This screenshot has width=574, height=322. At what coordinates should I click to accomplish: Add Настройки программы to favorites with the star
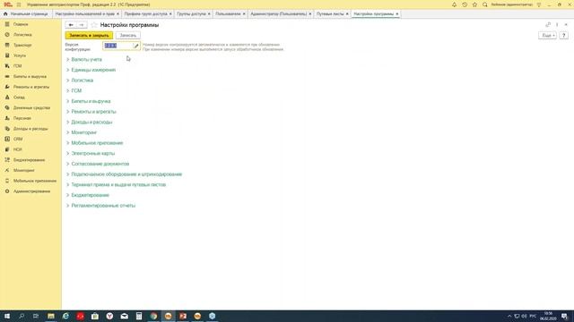click(93, 25)
